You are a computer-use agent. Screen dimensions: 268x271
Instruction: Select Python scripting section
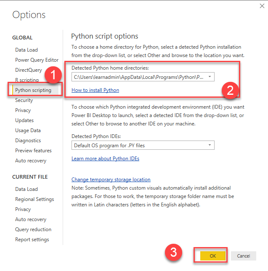[x=33, y=90]
